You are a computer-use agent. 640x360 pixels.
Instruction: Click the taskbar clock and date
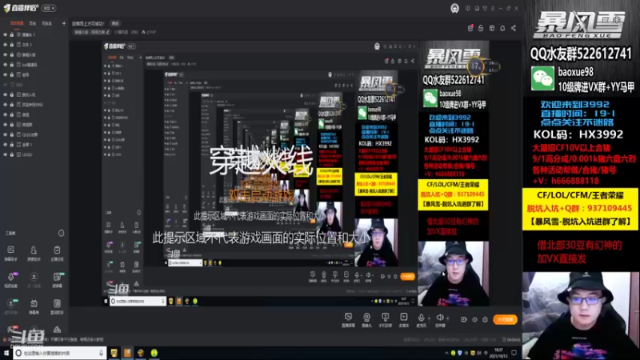tap(498, 353)
